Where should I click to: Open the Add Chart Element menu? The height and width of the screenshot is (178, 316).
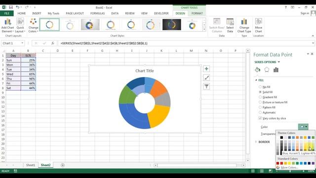click(x=7, y=25)
